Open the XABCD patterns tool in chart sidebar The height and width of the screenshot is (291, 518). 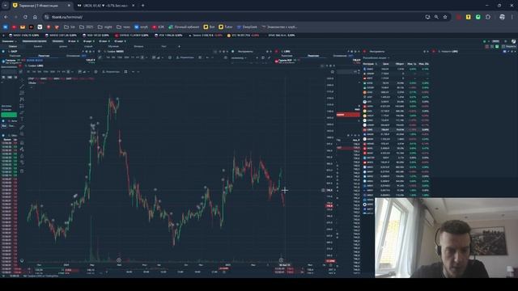point(22,99)
